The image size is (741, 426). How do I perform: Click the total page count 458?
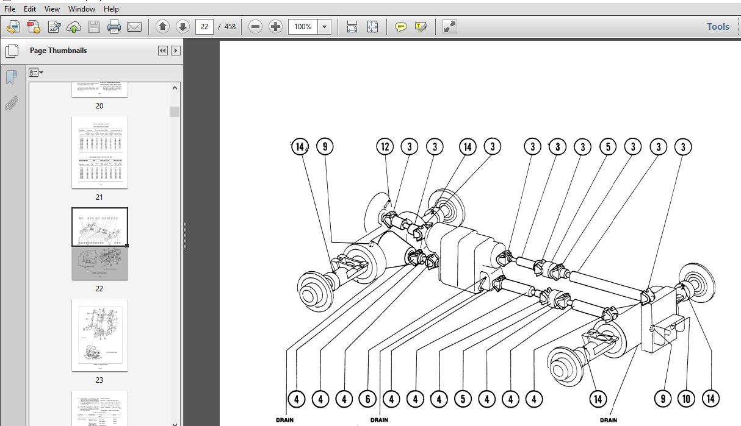tap(230, 27)
